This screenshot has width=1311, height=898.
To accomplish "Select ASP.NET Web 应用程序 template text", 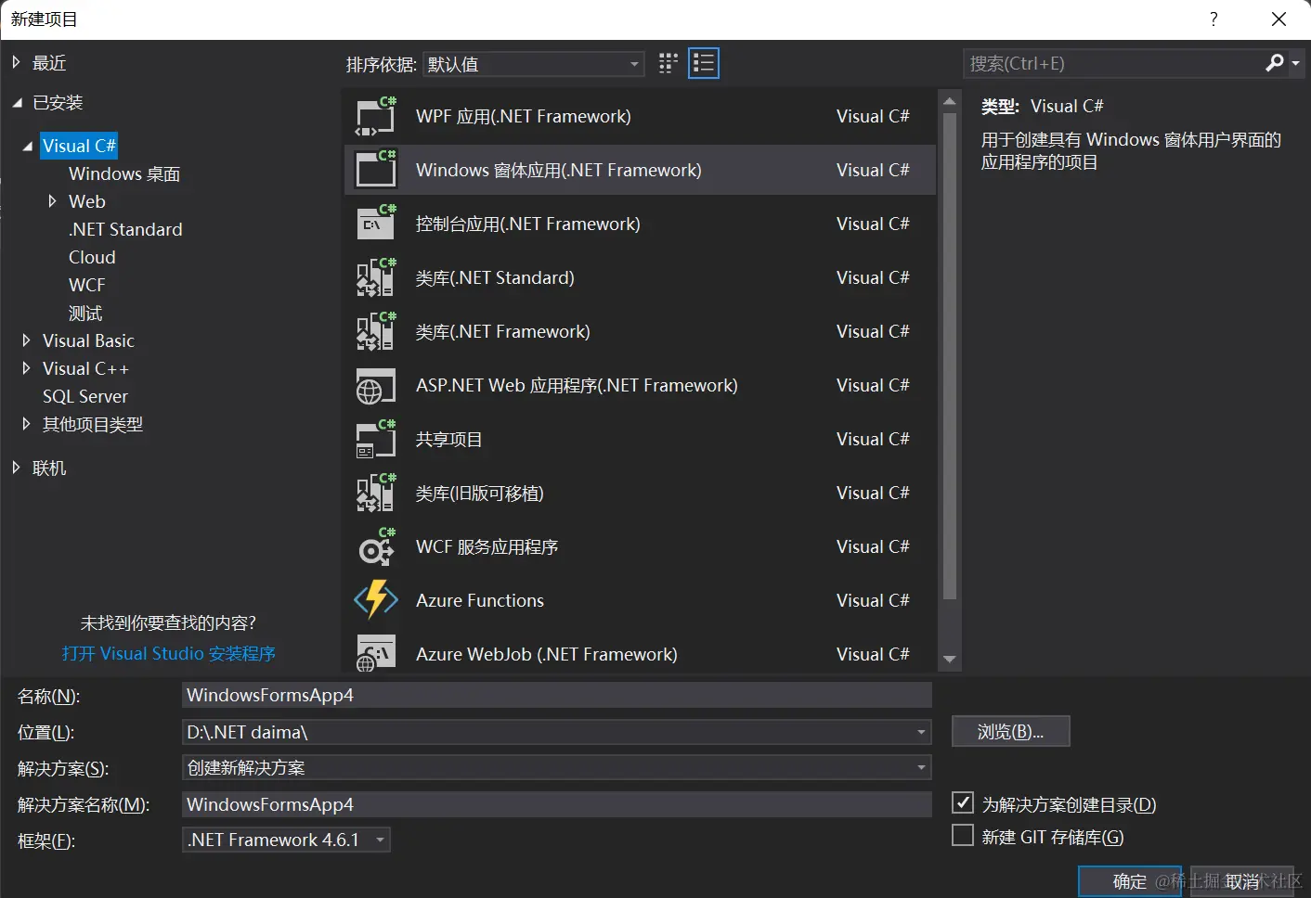I will tap(577, 385).
